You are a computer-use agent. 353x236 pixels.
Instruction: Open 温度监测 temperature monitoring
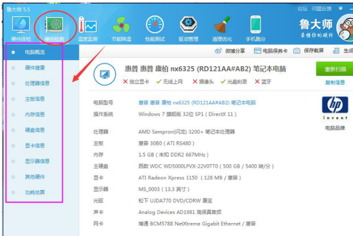point(87,27)
